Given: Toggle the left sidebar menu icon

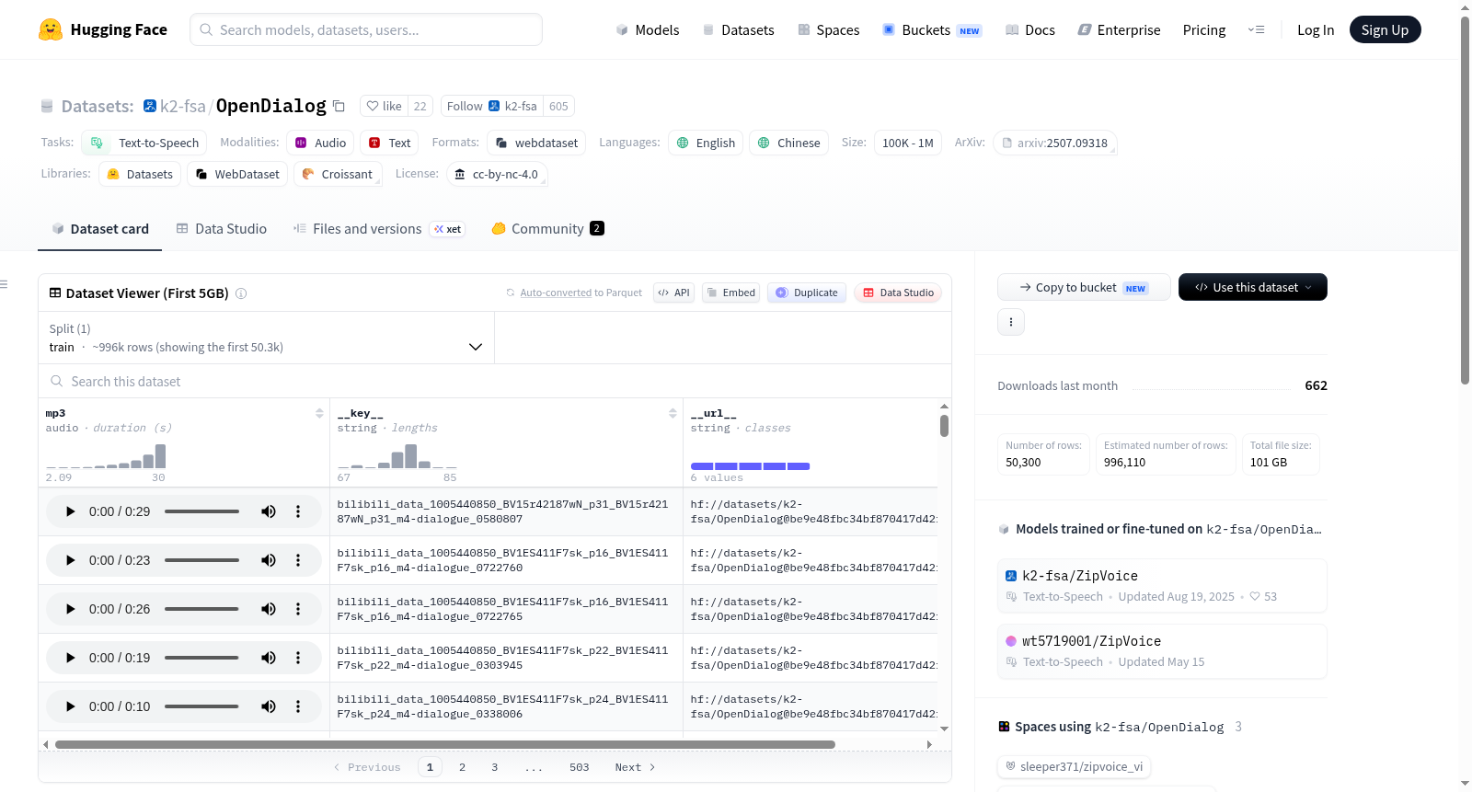Looking at the screenshot, I should [x=4, y=284].
